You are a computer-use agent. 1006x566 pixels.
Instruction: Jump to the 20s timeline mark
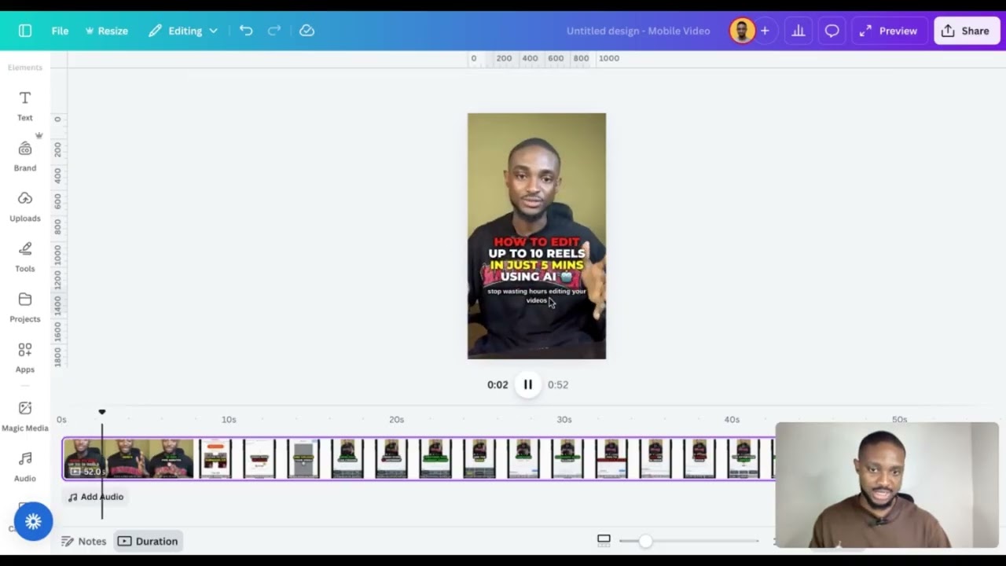(x=396, y=420)
